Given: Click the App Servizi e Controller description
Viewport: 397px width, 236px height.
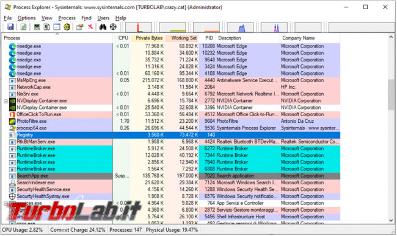Looking at the screenshot, I should pos(240,203).
